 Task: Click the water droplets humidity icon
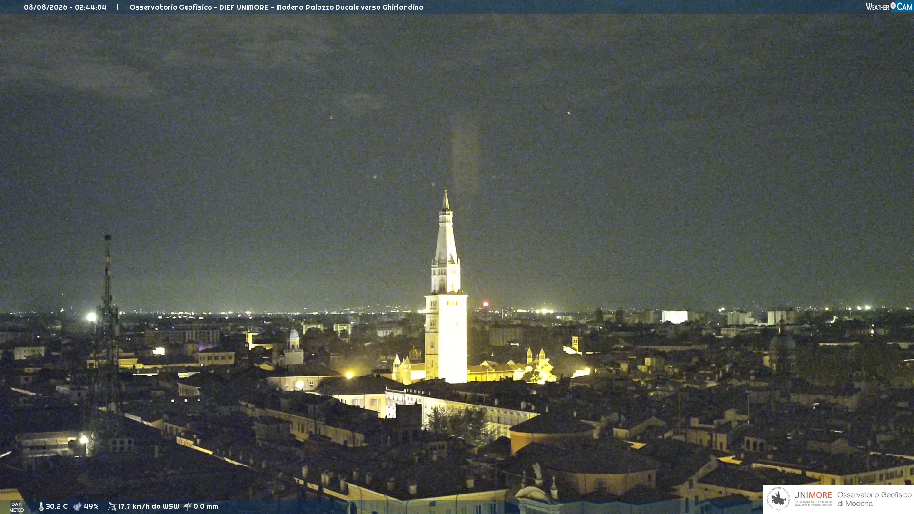(x=77, y=506)
